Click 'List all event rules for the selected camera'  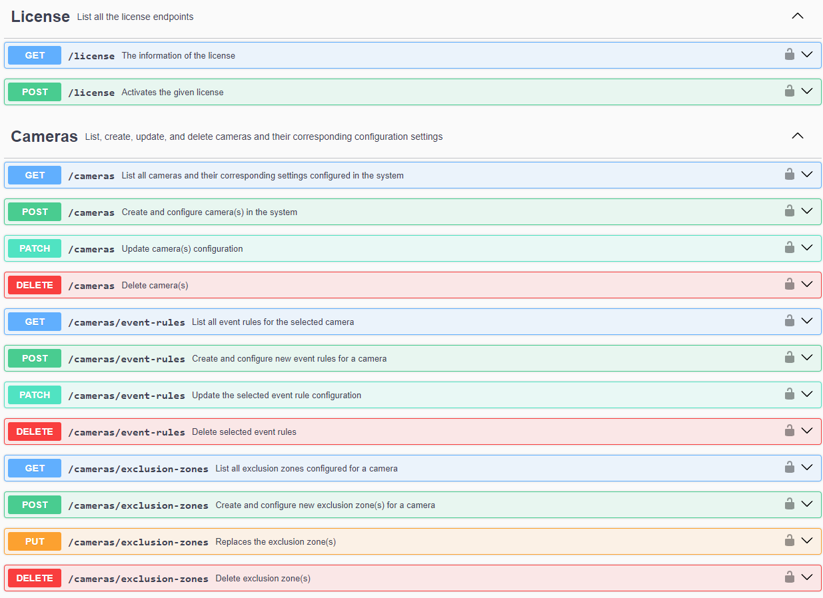(x=273, y=322)
